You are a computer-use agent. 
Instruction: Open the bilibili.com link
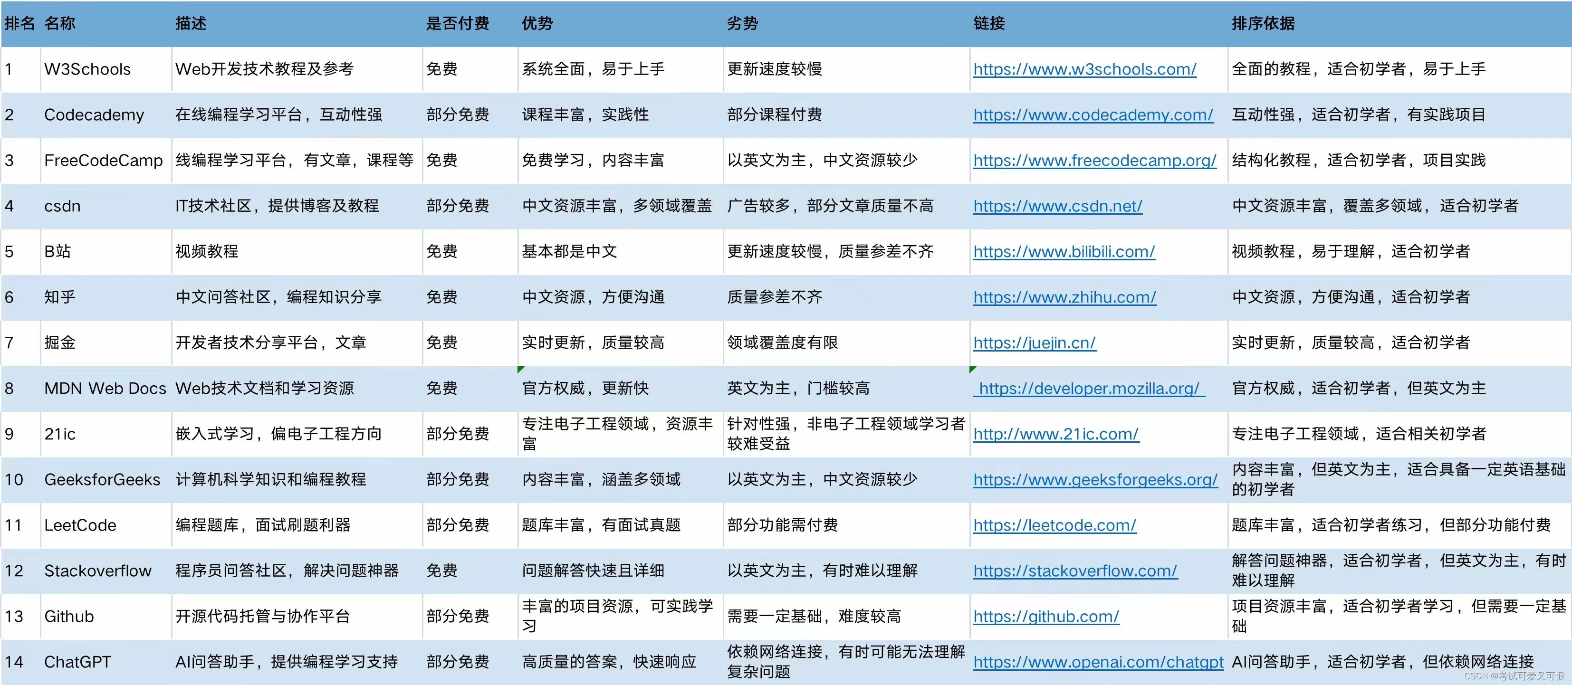[x=1064, y=252]
